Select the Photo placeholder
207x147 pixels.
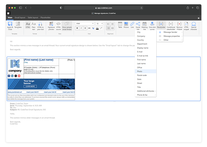146,71
